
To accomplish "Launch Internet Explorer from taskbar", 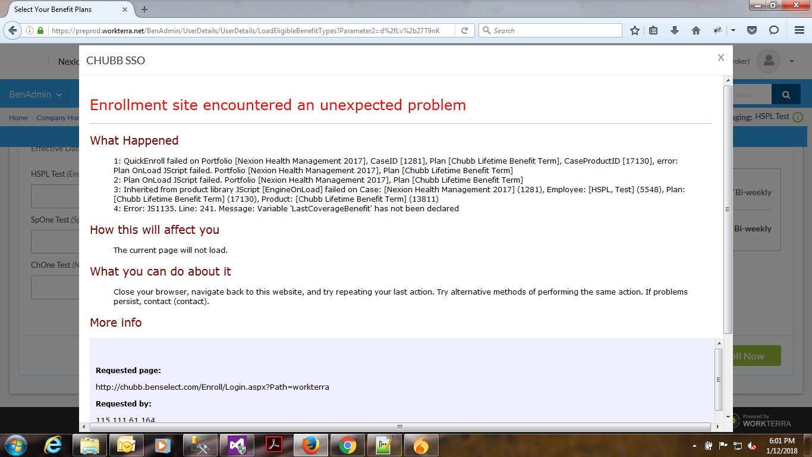I will click(53, 445).
